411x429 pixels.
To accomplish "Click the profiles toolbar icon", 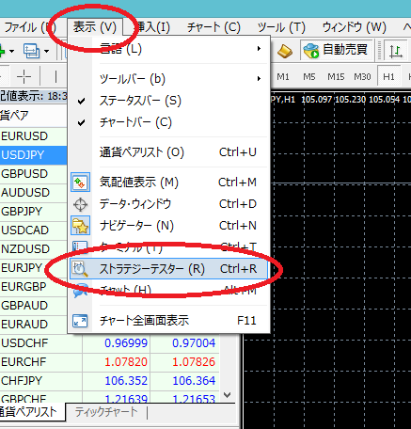I will coord(31,51).
